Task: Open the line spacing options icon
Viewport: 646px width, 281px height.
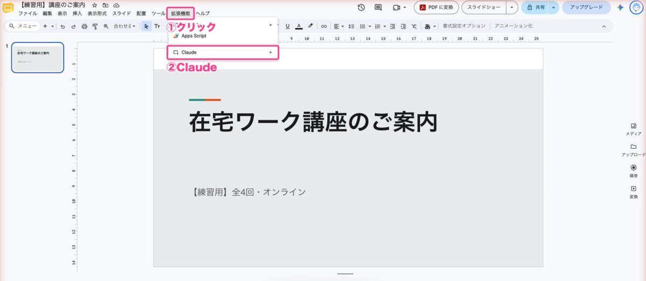Action: coord(351,26)
